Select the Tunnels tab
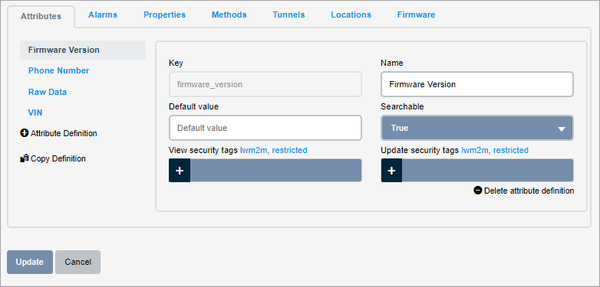 (288, 15)
